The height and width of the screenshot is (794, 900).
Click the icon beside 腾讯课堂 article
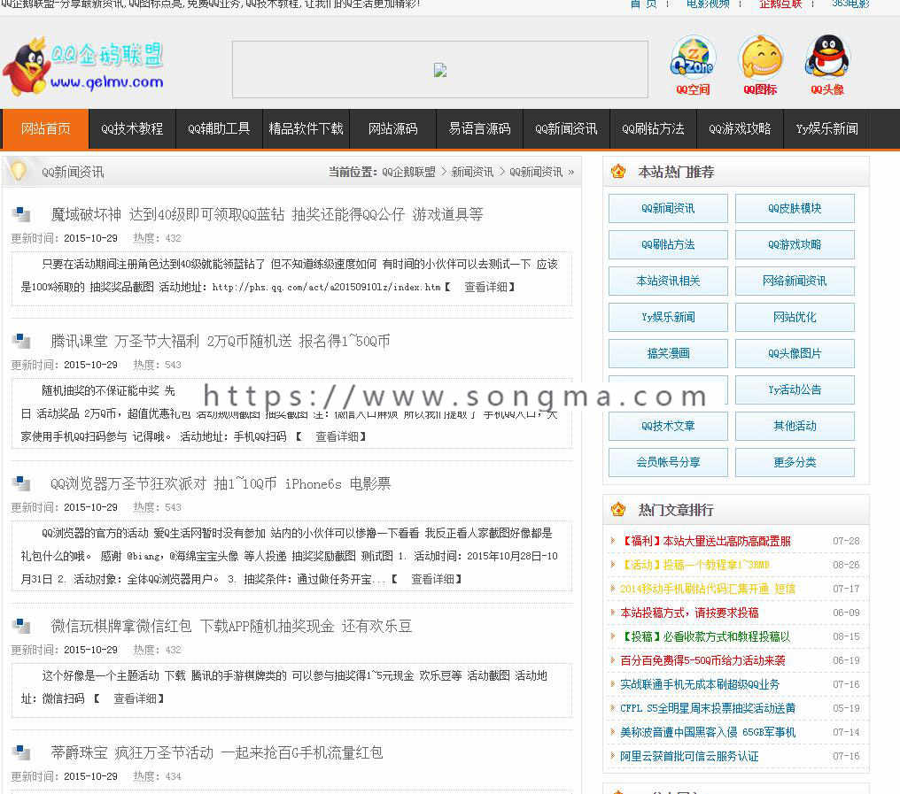(22, 342)
